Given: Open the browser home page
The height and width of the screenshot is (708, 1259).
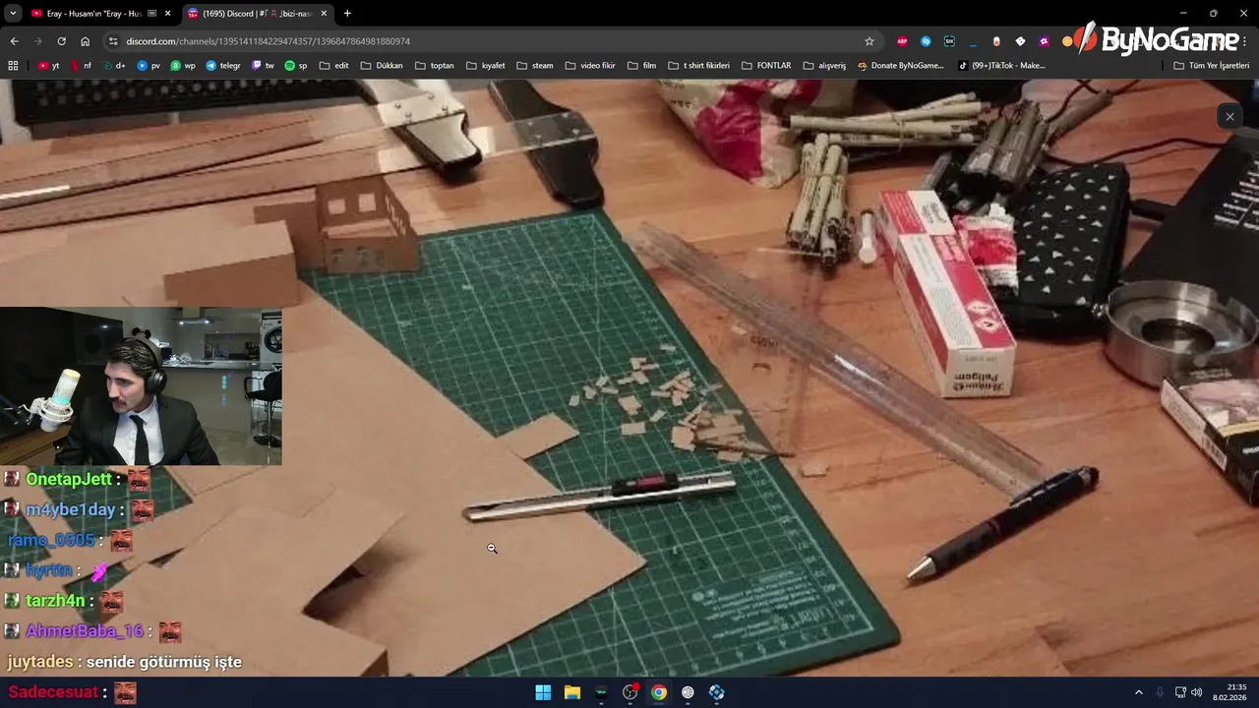Looking at the screenshot, I should coord(86,41).
